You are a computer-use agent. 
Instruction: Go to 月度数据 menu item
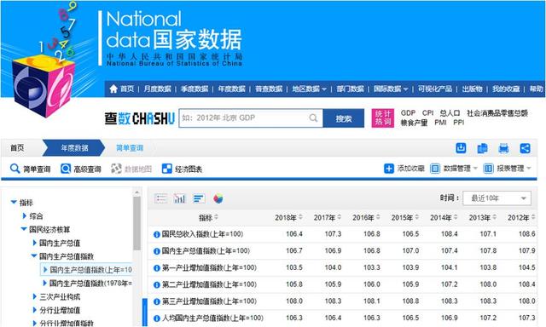[x=157, y=89]
